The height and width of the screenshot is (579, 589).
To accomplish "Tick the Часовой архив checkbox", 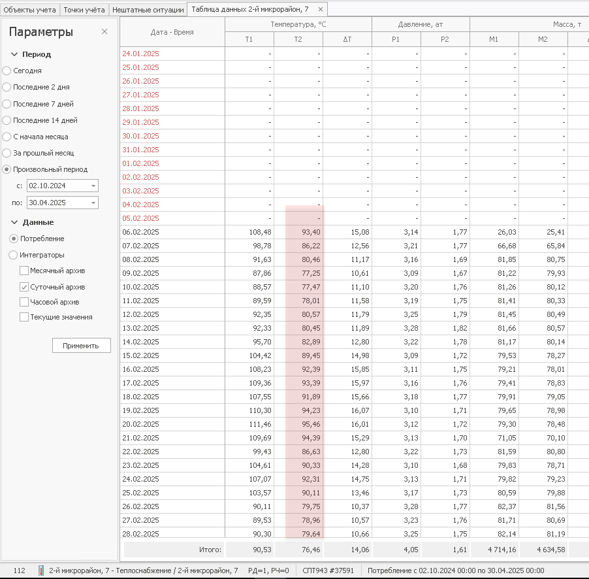I will point(24,302).
